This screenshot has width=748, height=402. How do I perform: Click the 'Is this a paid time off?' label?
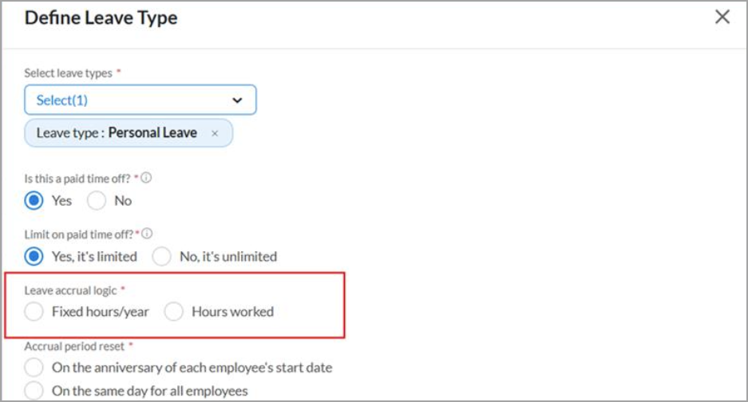pyautogui.click(x=77, y=178)
